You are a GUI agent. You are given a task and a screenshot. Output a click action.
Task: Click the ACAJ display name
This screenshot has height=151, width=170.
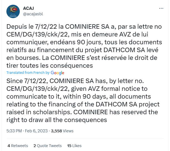[28, 8]
